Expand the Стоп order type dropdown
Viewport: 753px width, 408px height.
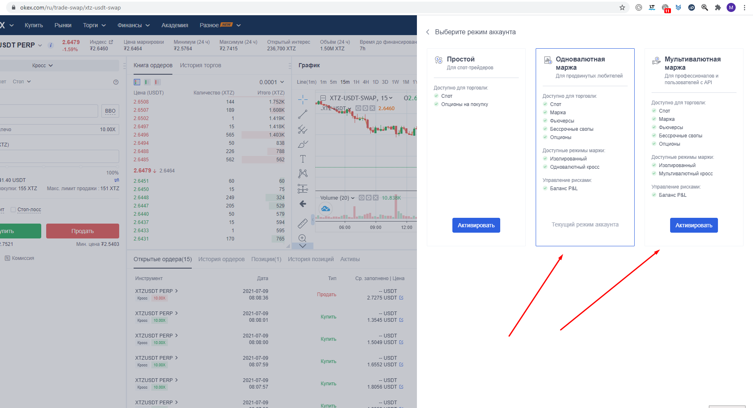(x=22, y=82)
